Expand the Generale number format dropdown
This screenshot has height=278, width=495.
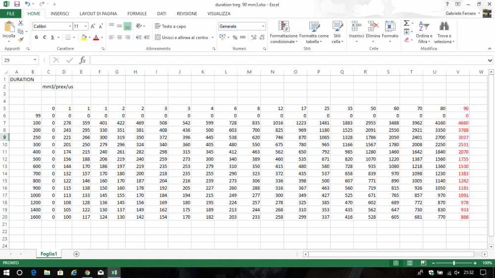point(263,26)
